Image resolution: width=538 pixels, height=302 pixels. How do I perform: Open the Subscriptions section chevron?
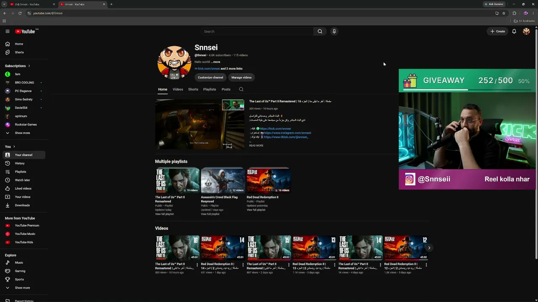tap(29, 66)
